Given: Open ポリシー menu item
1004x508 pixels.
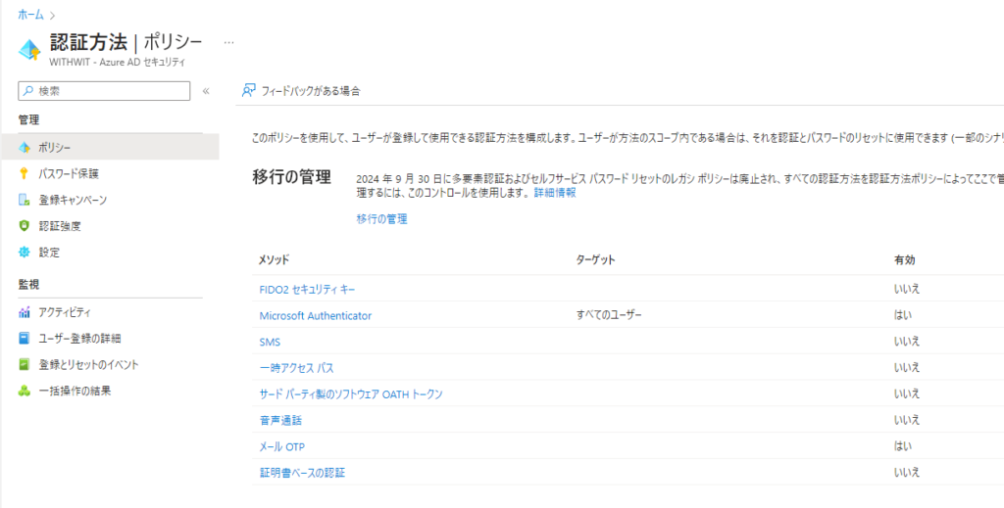Looking at the screenshot, I should (110, 148).
